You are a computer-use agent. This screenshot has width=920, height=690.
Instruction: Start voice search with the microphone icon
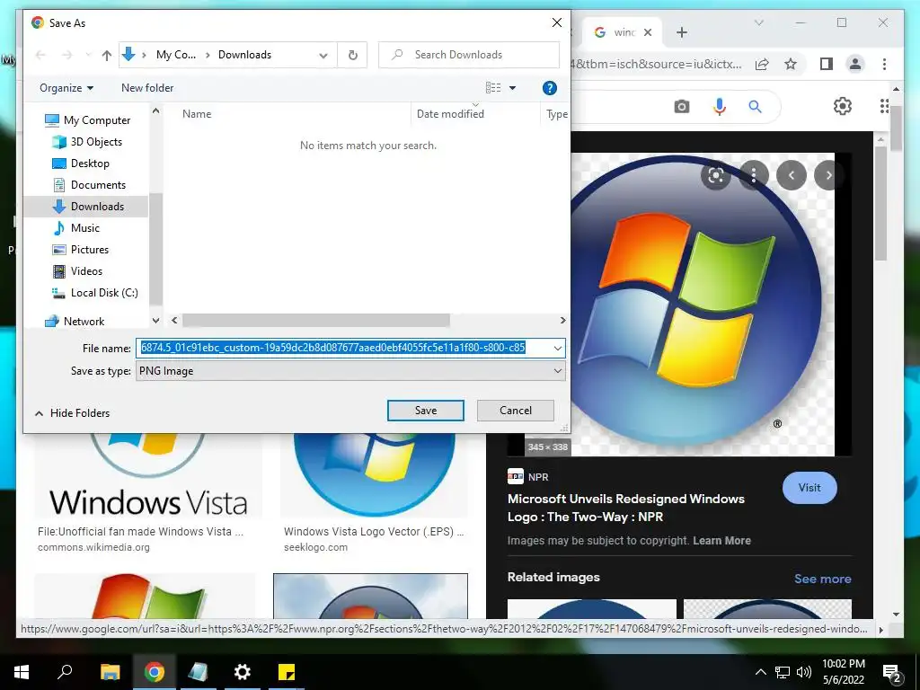click(720, 106)
